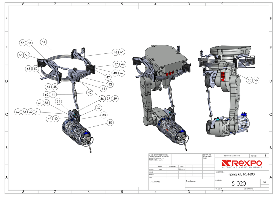Click balloon number 30
280x197 pixels.
(110, 123)
